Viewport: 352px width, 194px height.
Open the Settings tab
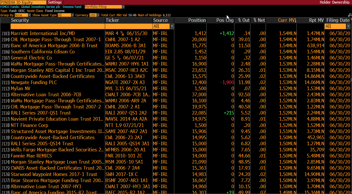[x=55, y=2]
